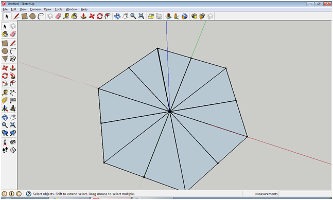
Task: Select the Orbit tool in top toolbar
Action: [117, 16]
